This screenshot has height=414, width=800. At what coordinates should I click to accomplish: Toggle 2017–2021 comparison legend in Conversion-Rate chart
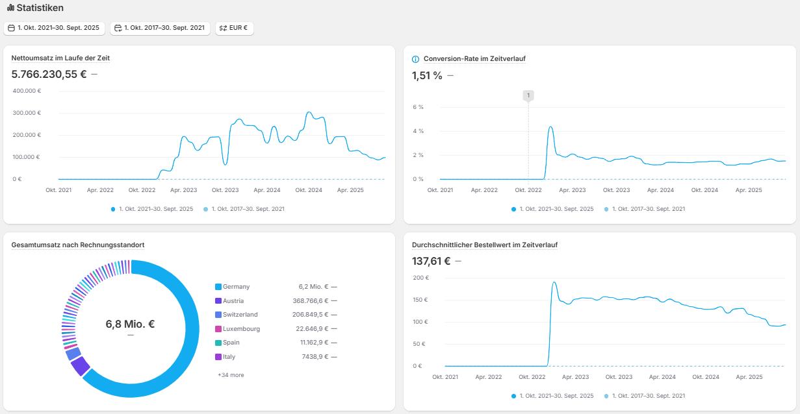click(x=645, y=209)
